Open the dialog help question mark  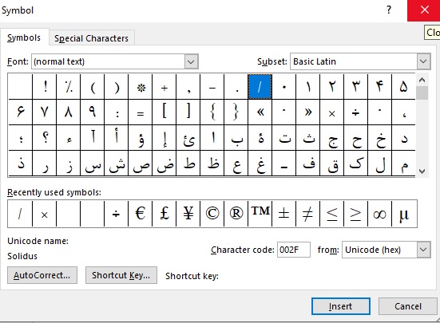click(389, 10)
